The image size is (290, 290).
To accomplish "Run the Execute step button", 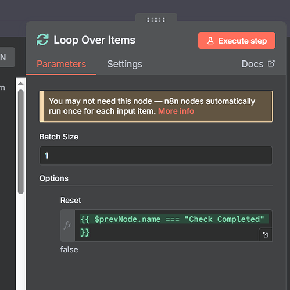I will (237, 41).
